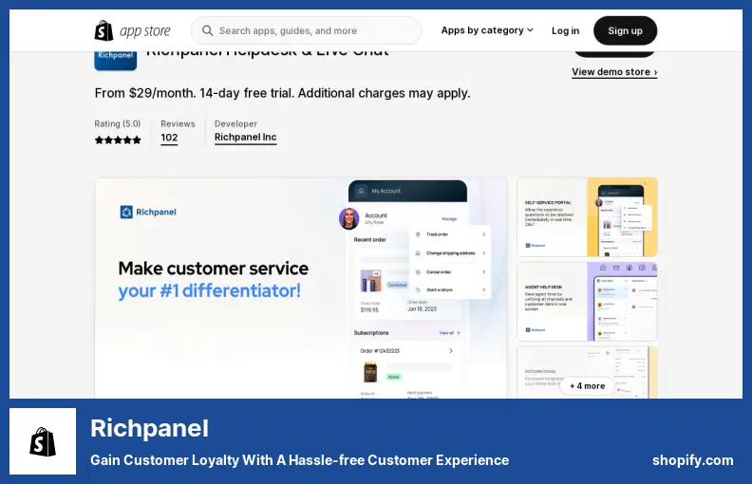Click the Sign up button
The height and width of the screenshot is (484, 752).
(x=625, y=30)
